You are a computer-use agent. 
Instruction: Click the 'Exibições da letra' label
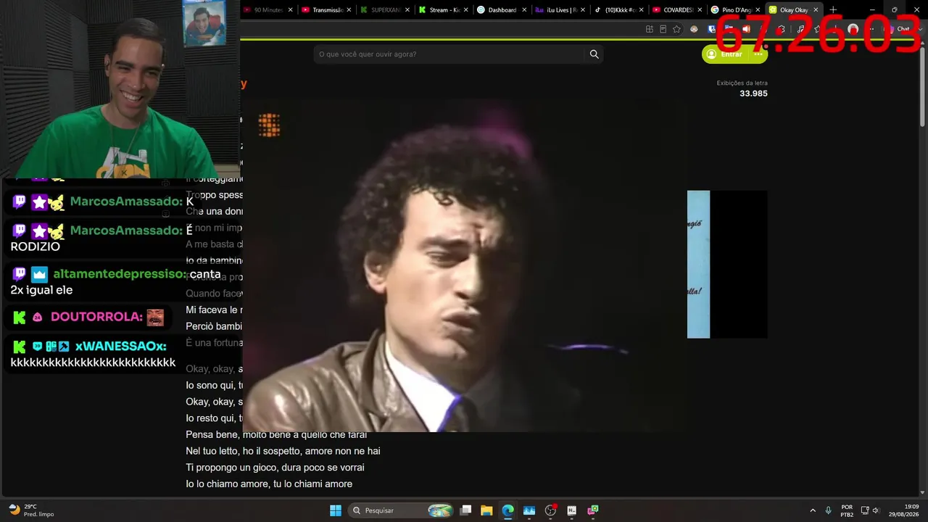pyautogui.click(x=742, y=83)
